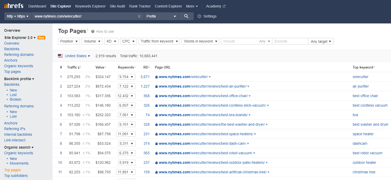Click the info icon beside Keywords column

pos(135,67)
